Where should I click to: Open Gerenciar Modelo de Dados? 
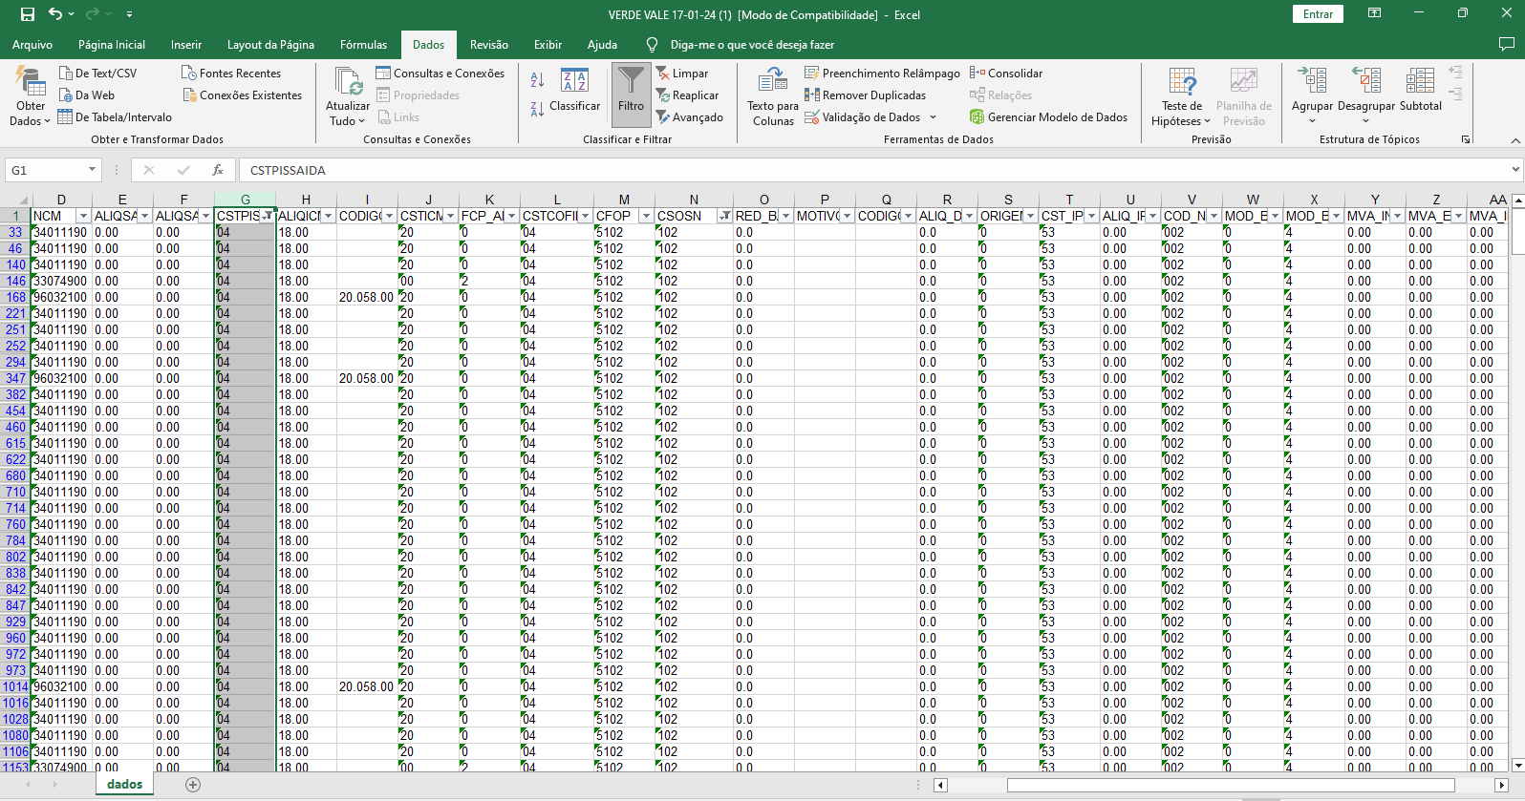click(1048, 117)
